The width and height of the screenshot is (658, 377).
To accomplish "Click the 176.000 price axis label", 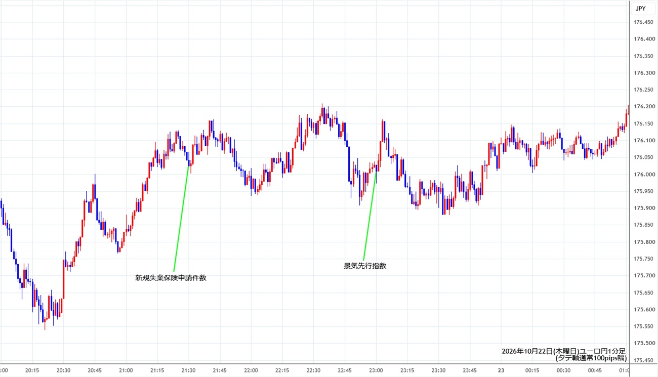I will [643, 175].
